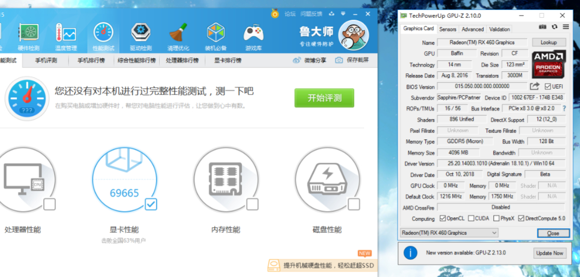The image size is (580, 277).
Task: Click the Memory Size 4096 MB field
Action: click(458, 152)
